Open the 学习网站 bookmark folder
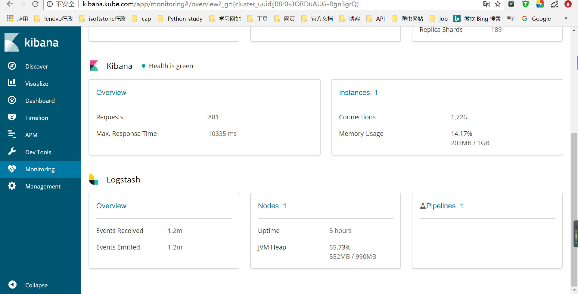The height and width of the screenshot is (294, 578). [x=225, y=19]
